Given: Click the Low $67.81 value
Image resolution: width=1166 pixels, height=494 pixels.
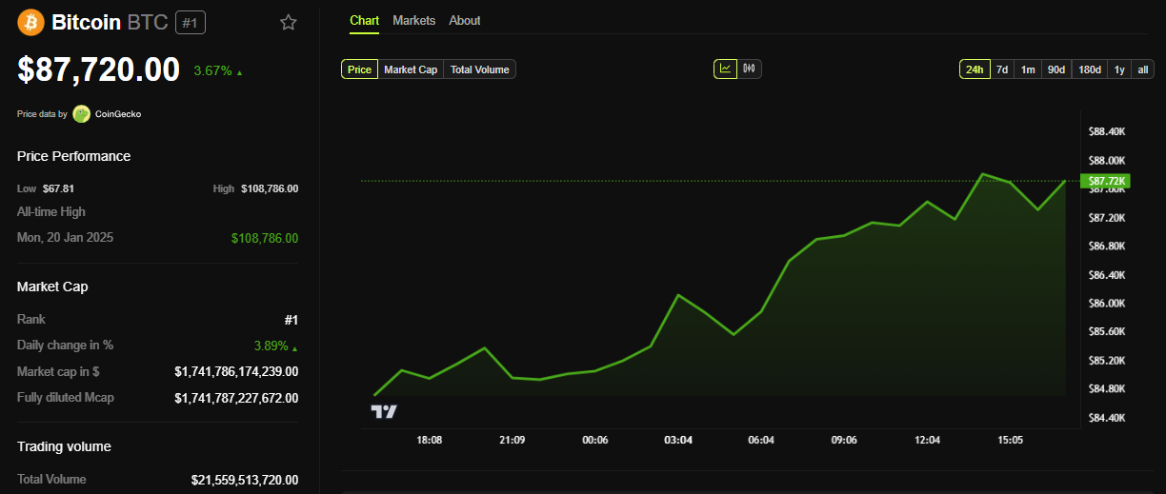Looking at the screenshot, I should (x=58, y=188).
